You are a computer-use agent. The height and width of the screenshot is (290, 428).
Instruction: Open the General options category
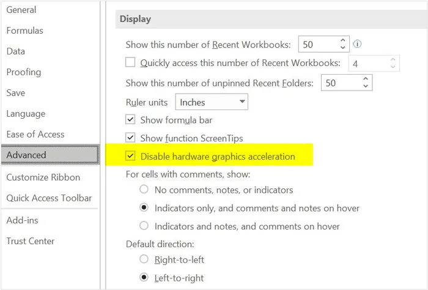click(21, 10)
